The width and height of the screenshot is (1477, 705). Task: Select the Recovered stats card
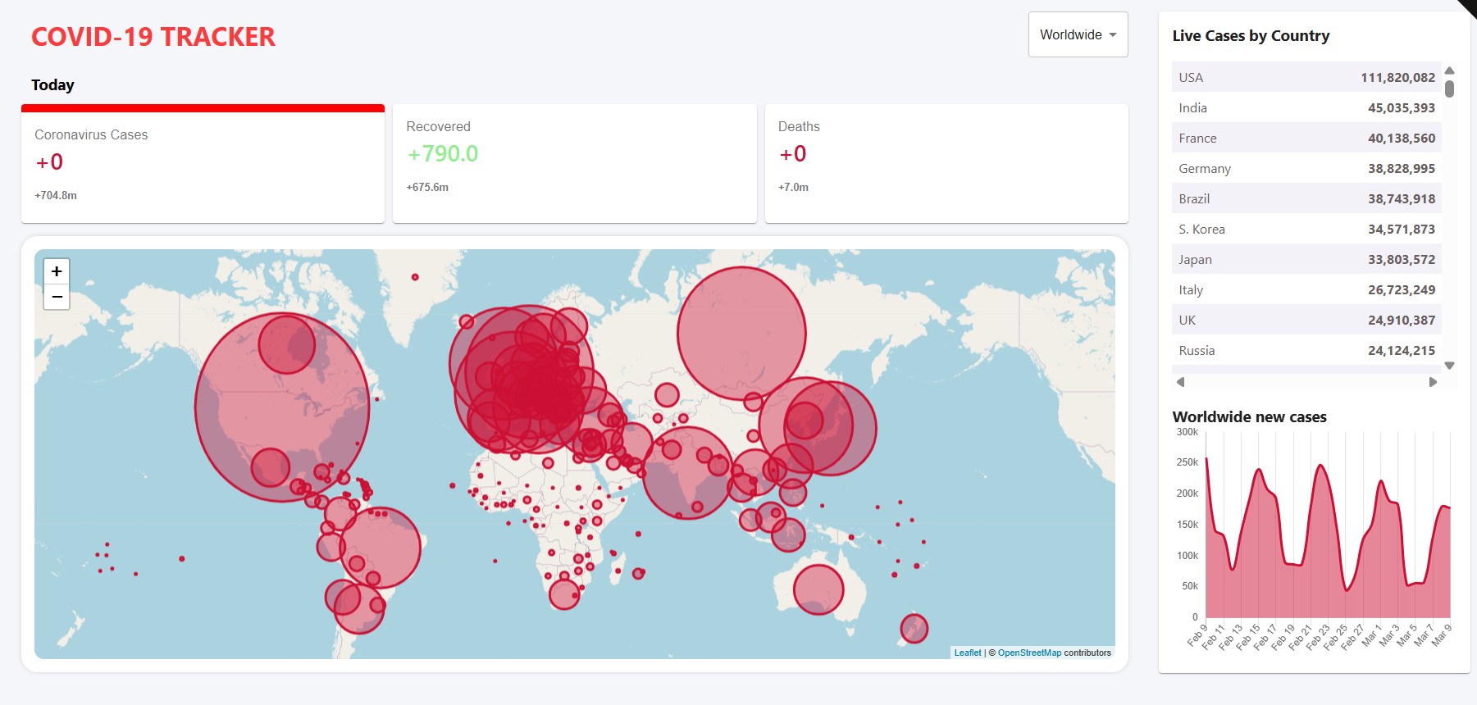tap(574, 163)
